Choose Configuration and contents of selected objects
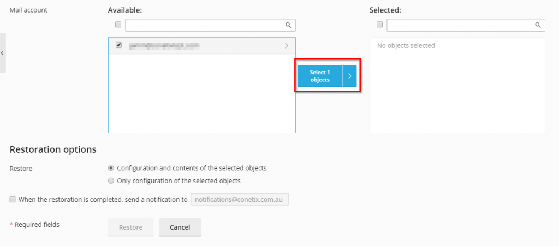 pyautogui.click(x=111, y=168)
